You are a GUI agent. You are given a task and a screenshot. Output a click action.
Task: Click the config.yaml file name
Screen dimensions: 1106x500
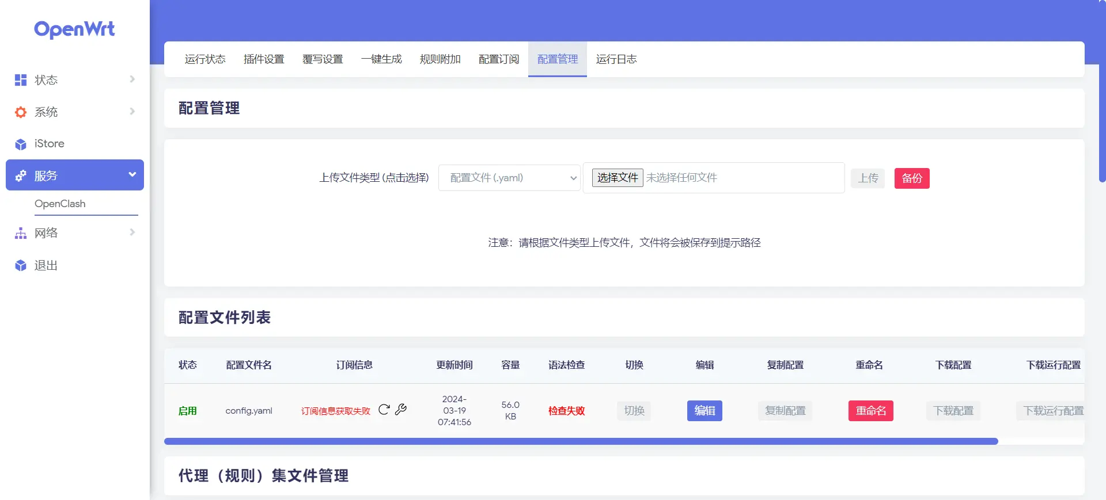[x=249, y=411]
